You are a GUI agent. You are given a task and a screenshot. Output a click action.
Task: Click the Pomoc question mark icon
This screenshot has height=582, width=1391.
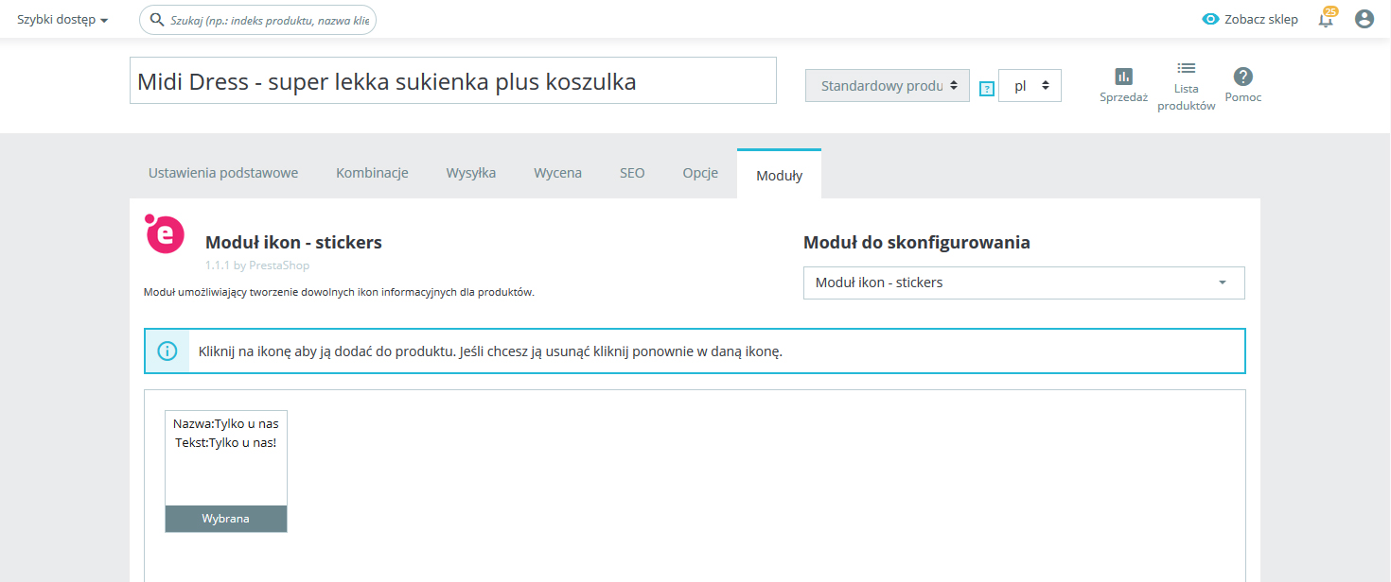click(x=1242, y=77)
